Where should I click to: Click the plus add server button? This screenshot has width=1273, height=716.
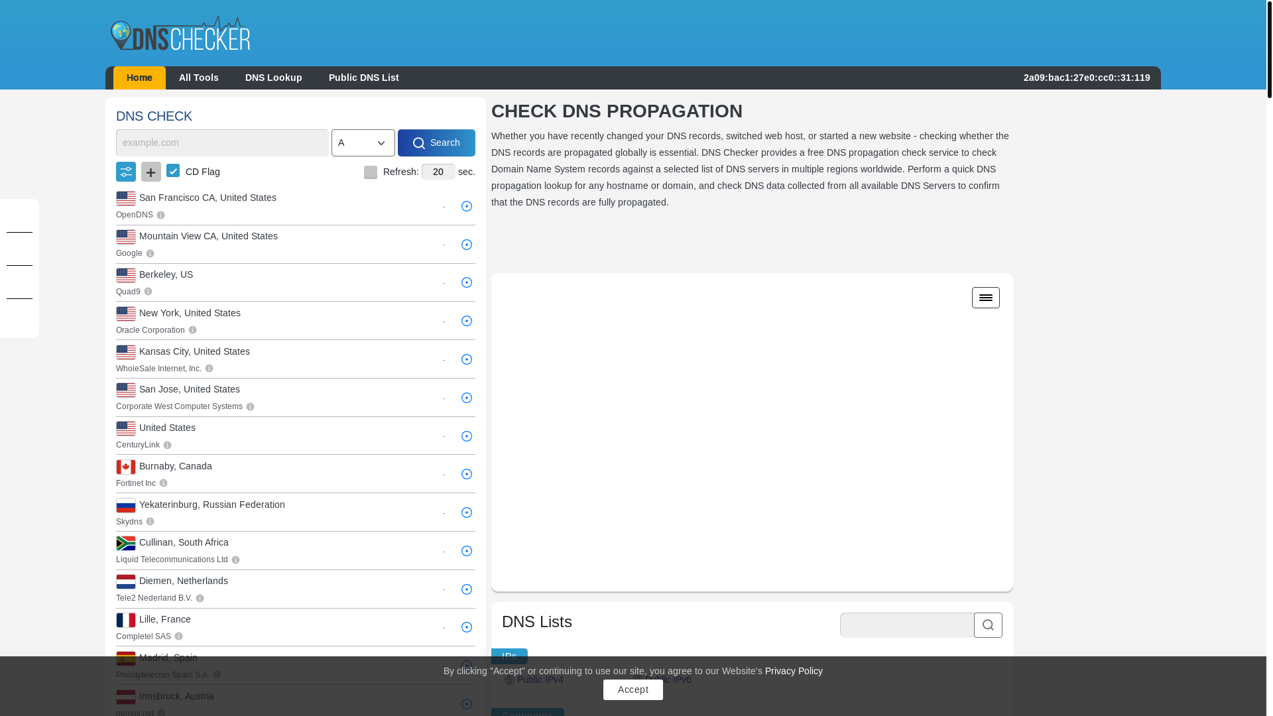[x=151, y=172]
